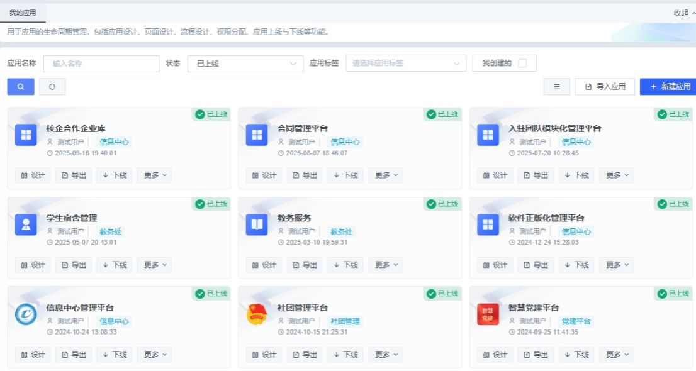Click 导出 for 校企合作企业库
This screenshot has width=696, height=371.
tap(74, 175)
